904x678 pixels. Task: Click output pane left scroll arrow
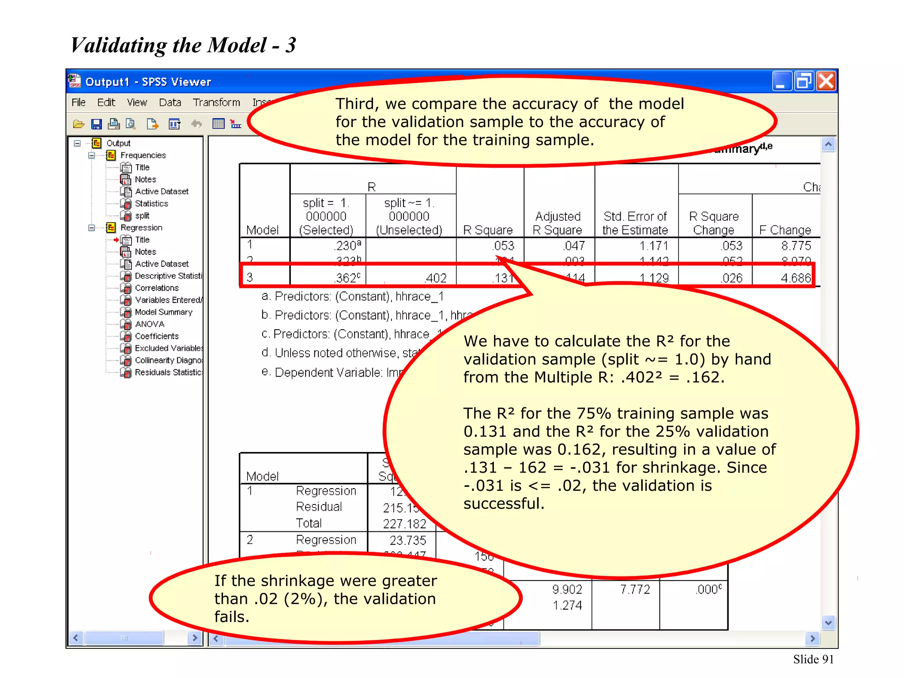(216, 638)
